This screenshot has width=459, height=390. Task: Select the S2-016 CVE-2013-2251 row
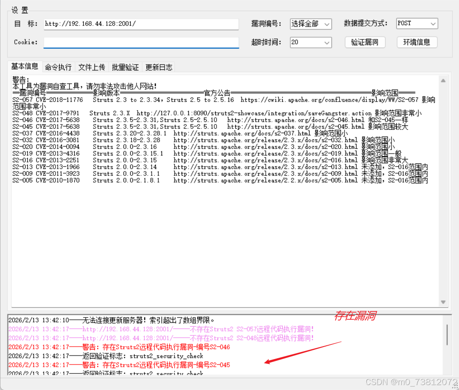coord(210,161)
